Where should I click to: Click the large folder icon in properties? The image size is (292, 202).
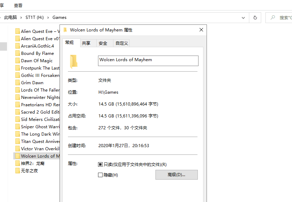point(74,62)
